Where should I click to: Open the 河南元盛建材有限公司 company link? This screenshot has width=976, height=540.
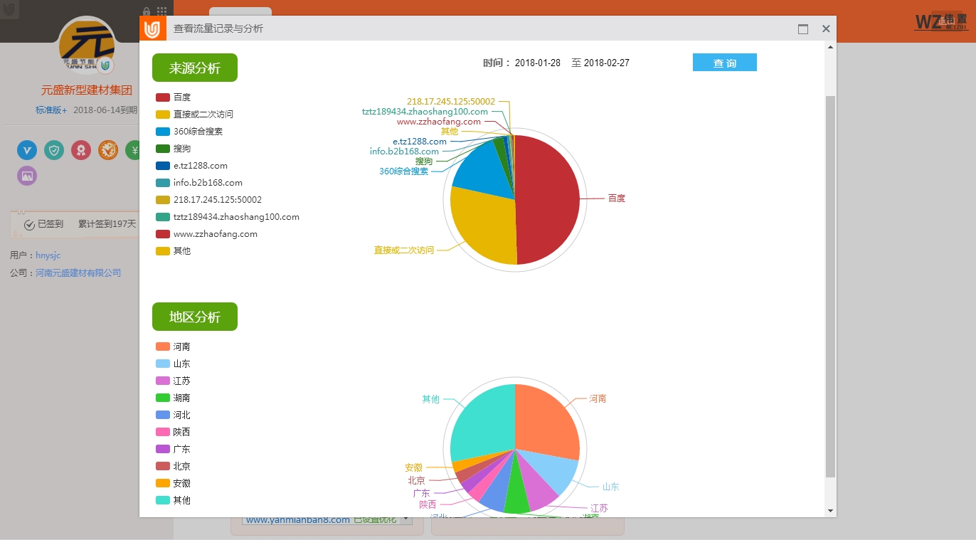tap(78, 273)
